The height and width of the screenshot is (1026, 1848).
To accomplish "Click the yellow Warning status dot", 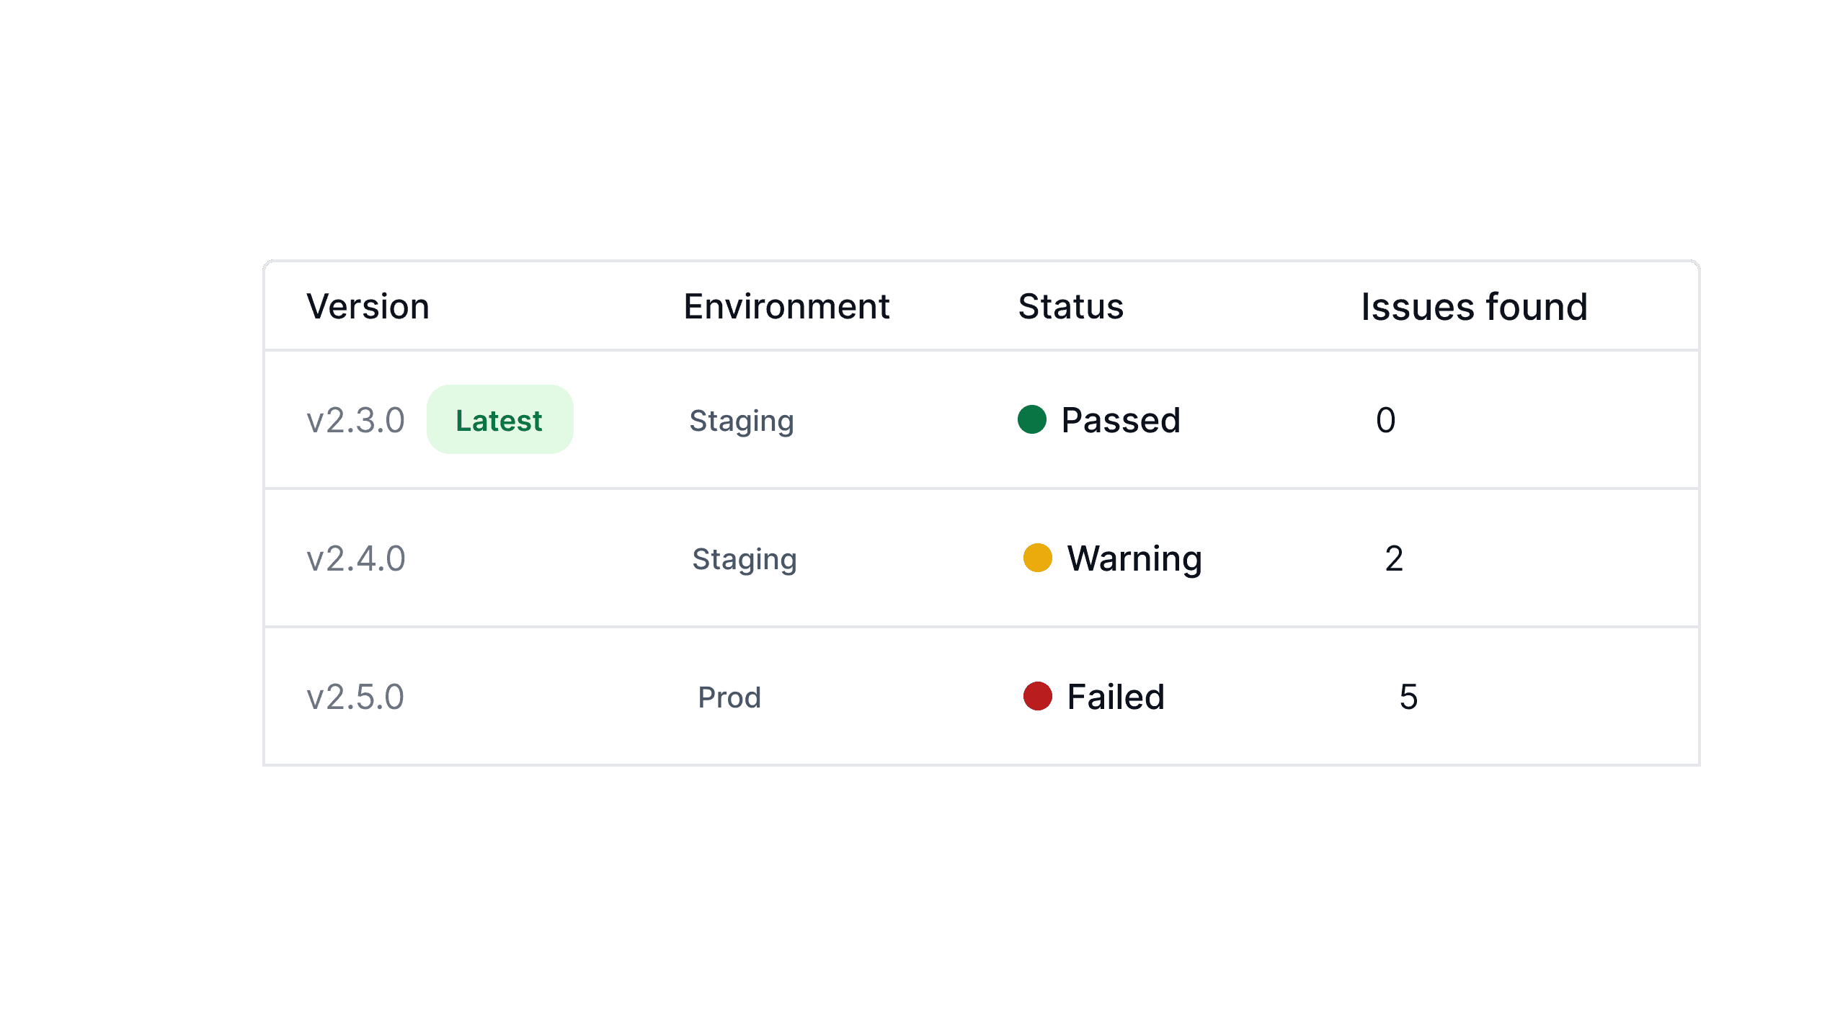I will pyautogui.click(x=1038, y=557).
